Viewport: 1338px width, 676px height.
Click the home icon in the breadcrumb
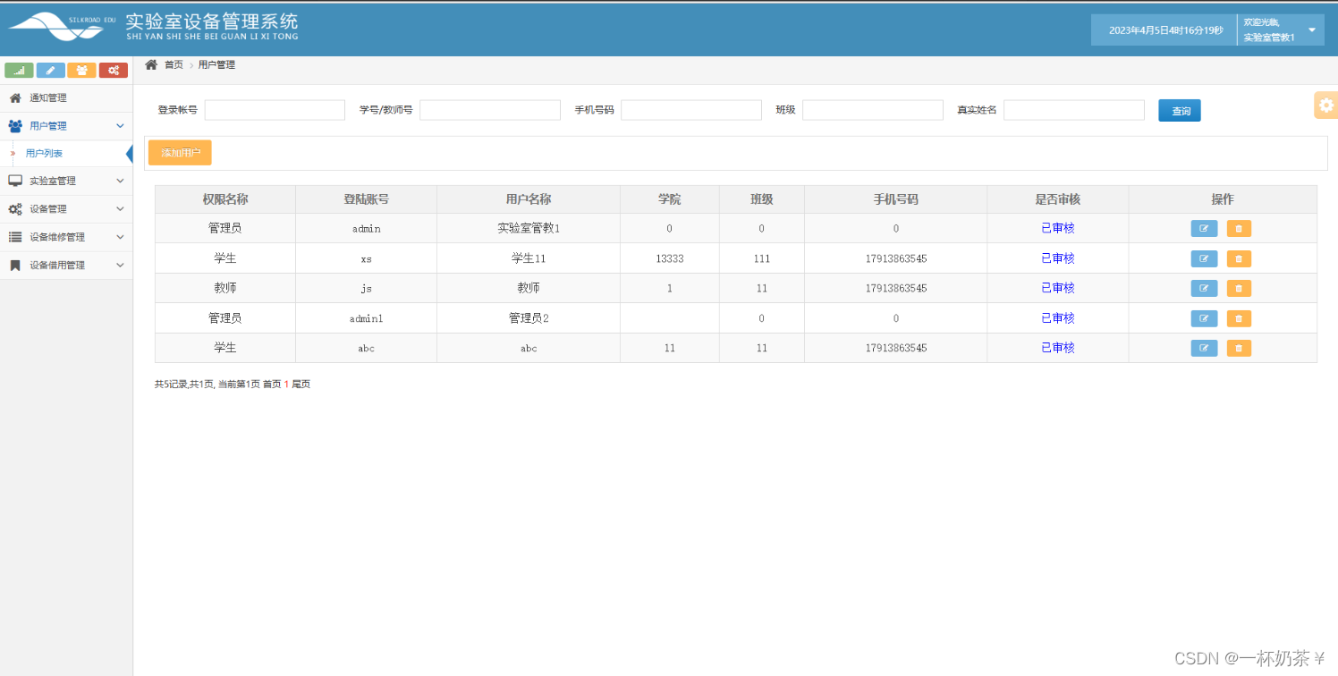tap(151, 64)
